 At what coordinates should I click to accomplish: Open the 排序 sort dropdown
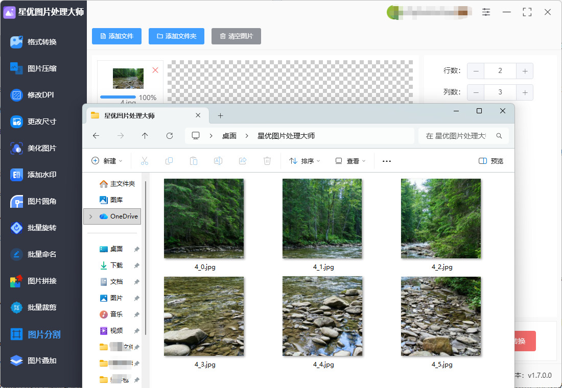[305, 161]
